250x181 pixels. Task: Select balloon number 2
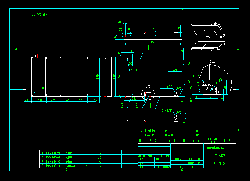pyautogui.click(x=137, y=106)
